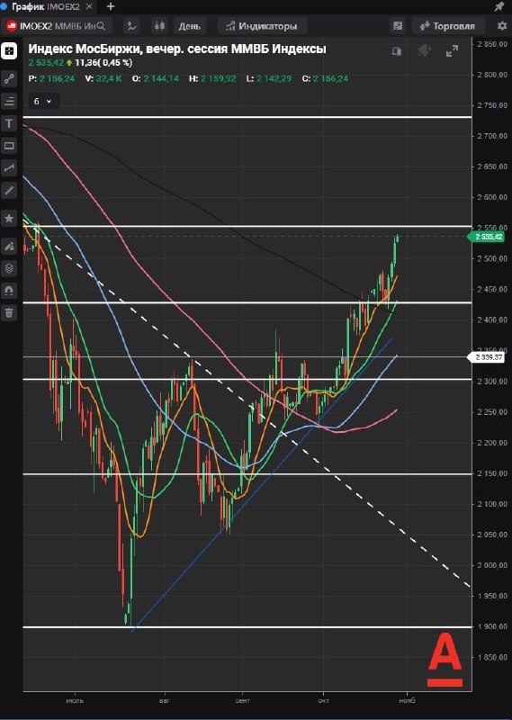Select the Text annotation tool
Screen dimensions: 512x720
click(x=9, y=123)
